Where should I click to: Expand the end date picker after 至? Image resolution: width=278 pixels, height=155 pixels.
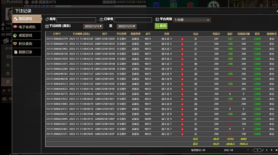[127, 26]
